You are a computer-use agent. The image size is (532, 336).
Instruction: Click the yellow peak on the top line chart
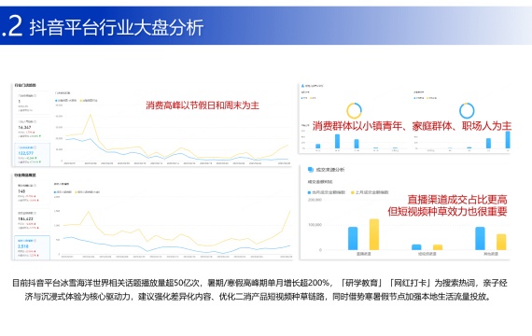coord(91,115)
